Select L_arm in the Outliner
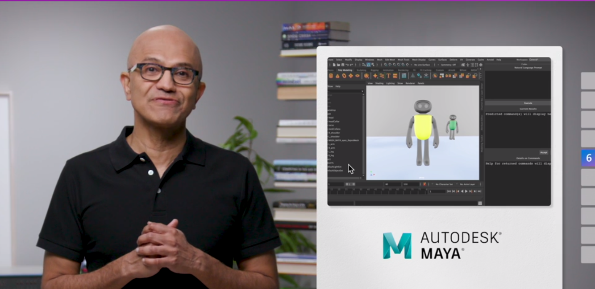The height and width of the screenshot is (289, 595). (332, 144)
